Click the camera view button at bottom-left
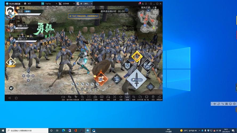The width and height of the screenshot is (237, 133). 11,88
